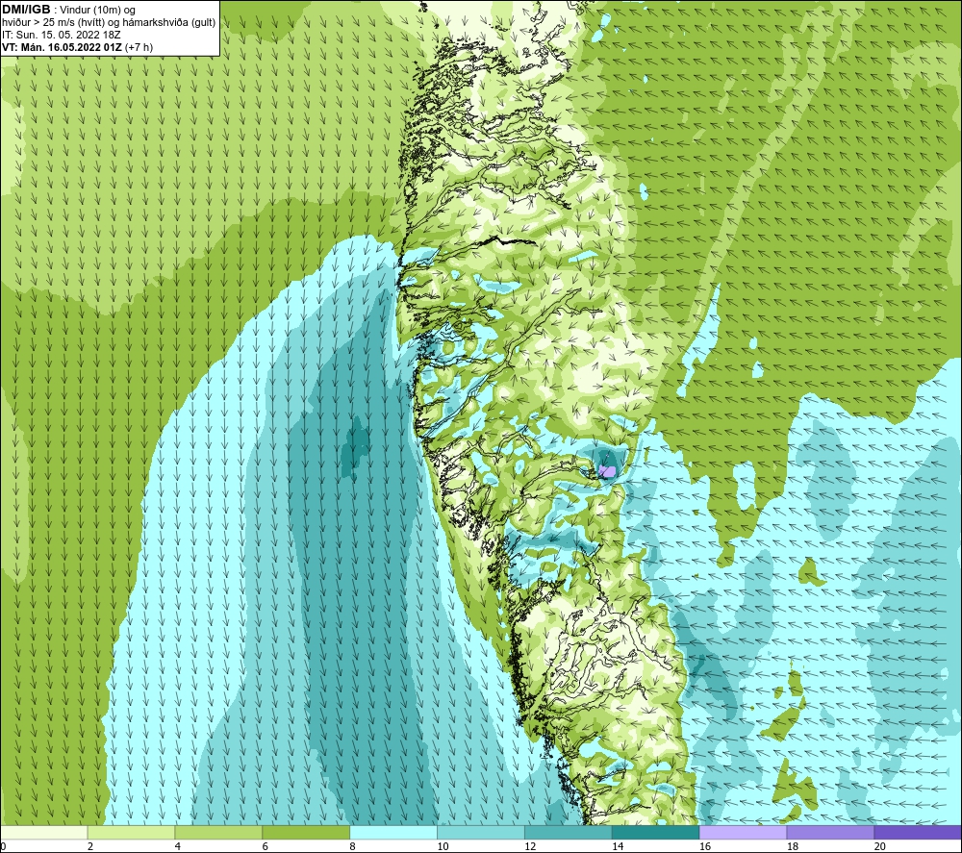Click the dark violet legend swatch above 20
Viewport: 962px width, 853px height.
917,832
